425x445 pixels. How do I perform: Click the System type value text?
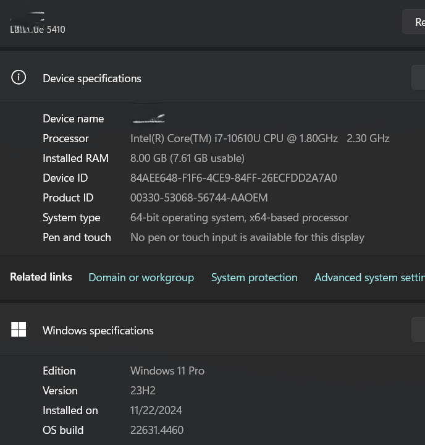pos(239,218)
